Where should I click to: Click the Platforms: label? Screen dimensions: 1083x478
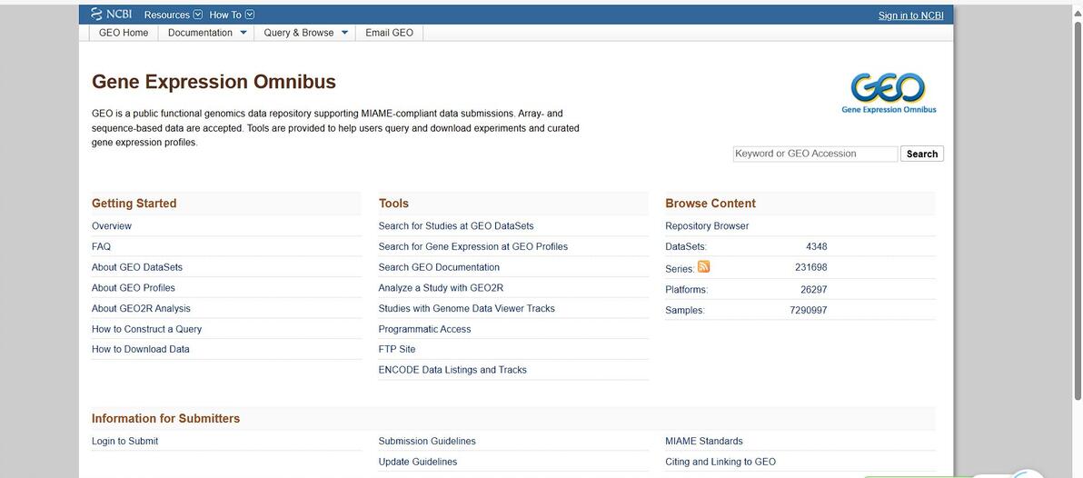point(687,289)
